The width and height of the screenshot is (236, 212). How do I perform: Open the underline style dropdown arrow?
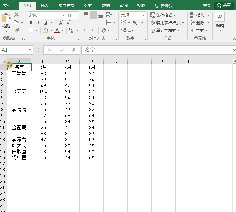tap(51, 23)
